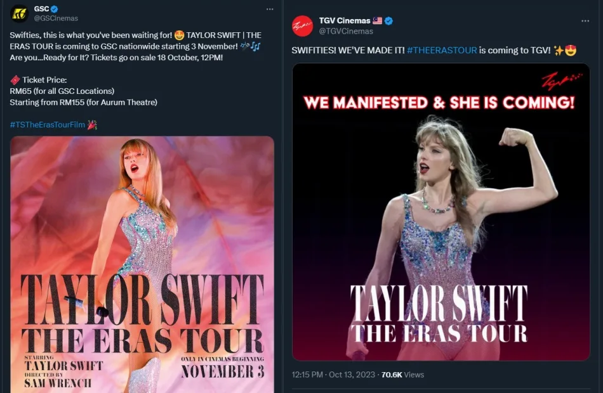
Task: Open the TGV 'We Manifested' poster image
Action: (441, 212)
